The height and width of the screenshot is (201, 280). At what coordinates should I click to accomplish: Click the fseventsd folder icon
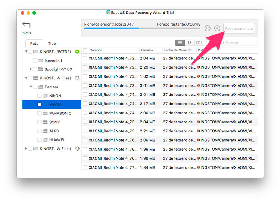coord(41,60)
